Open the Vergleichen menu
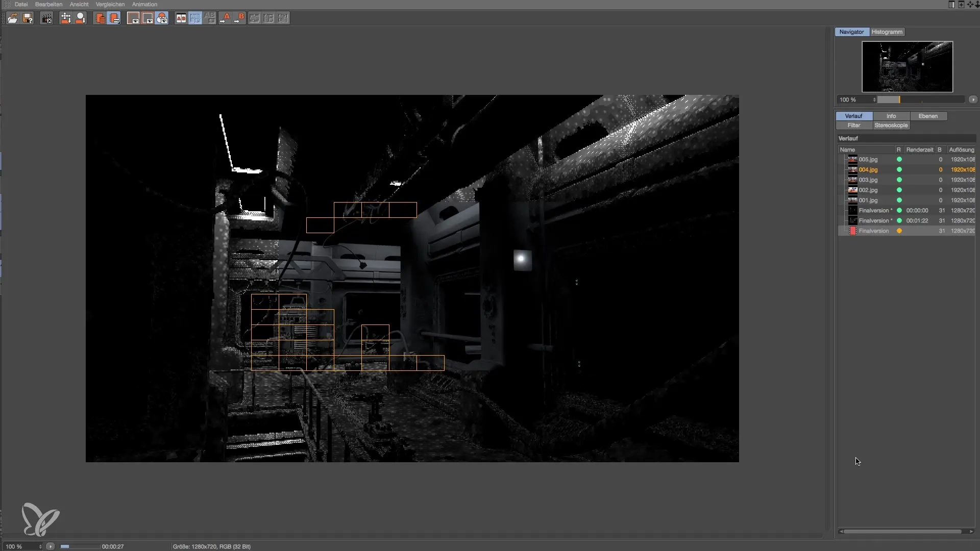This screenshot has width=980, height=551. pos(110,4)
